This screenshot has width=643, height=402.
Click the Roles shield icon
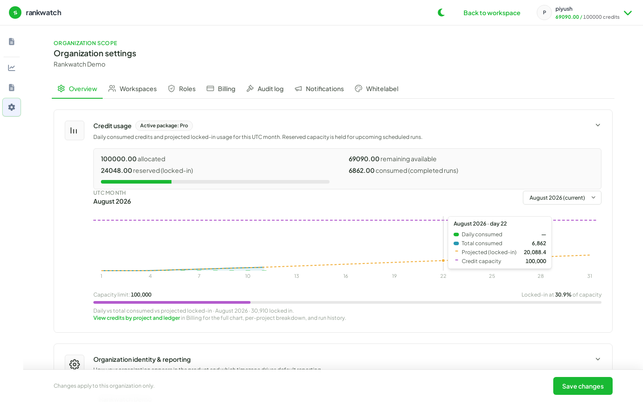click(171, 88)
